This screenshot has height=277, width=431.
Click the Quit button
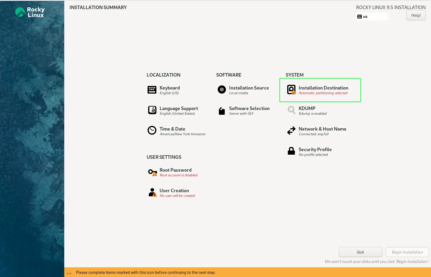(360, 252)
